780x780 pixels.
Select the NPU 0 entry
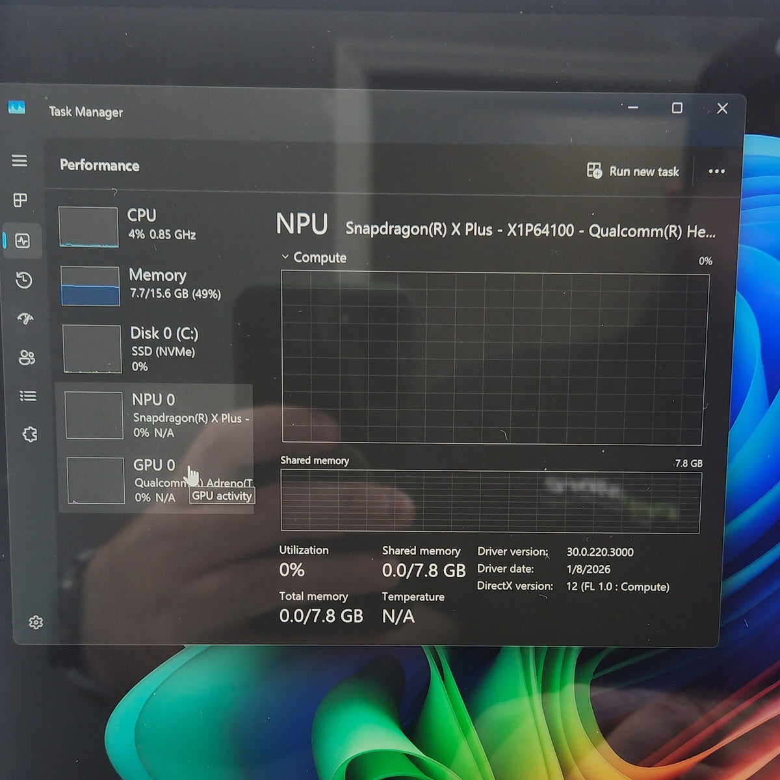[157, 415]
